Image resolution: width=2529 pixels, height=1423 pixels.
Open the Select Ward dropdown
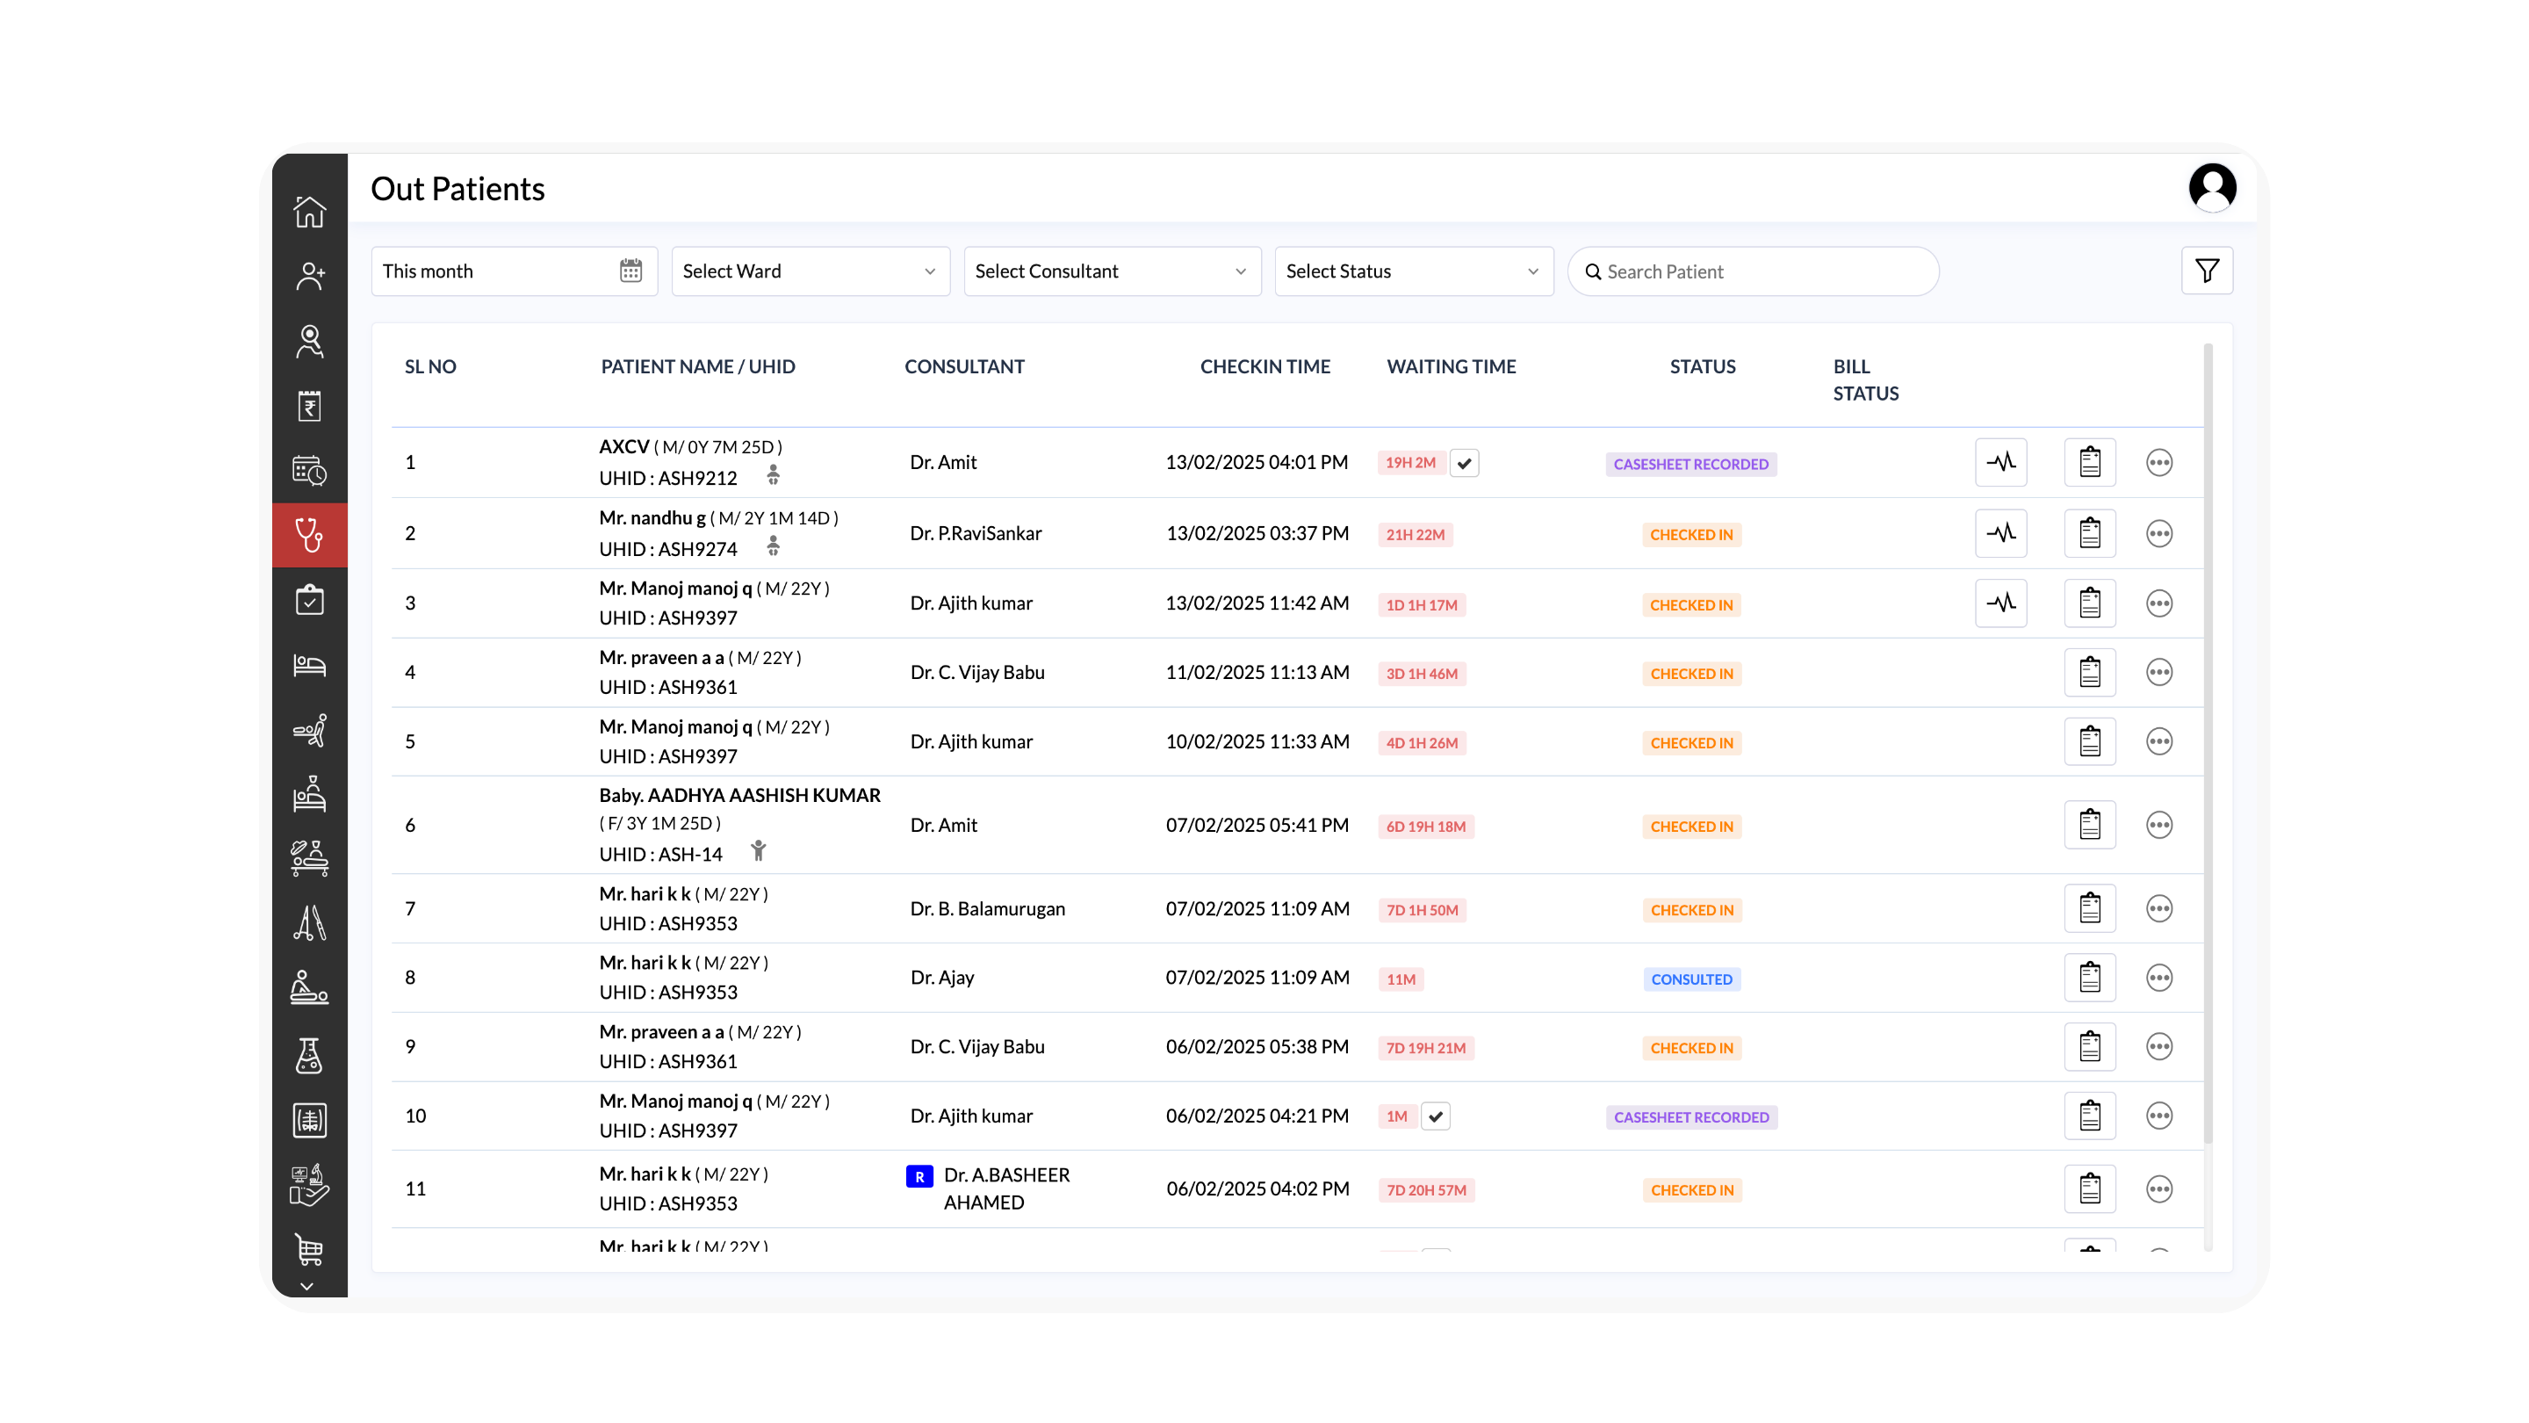coord(809,271)
